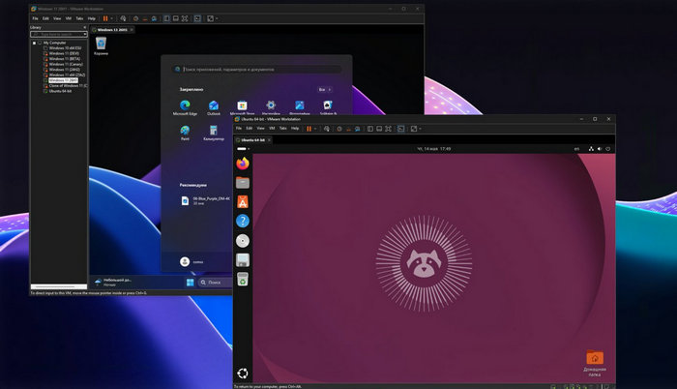Screen dimensions: 677x389
Task: Open the Ubuntu activities workspace indicator
Action: tap(242, 149)
